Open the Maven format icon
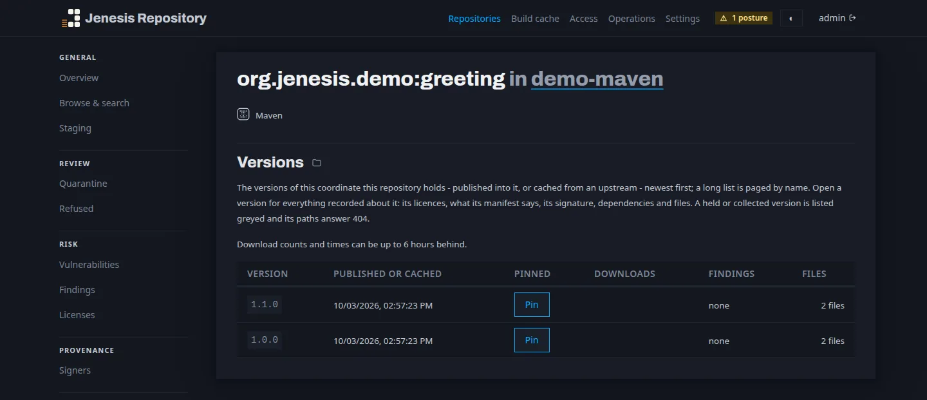This screenshot has height=400, width=927. (243, 115)
